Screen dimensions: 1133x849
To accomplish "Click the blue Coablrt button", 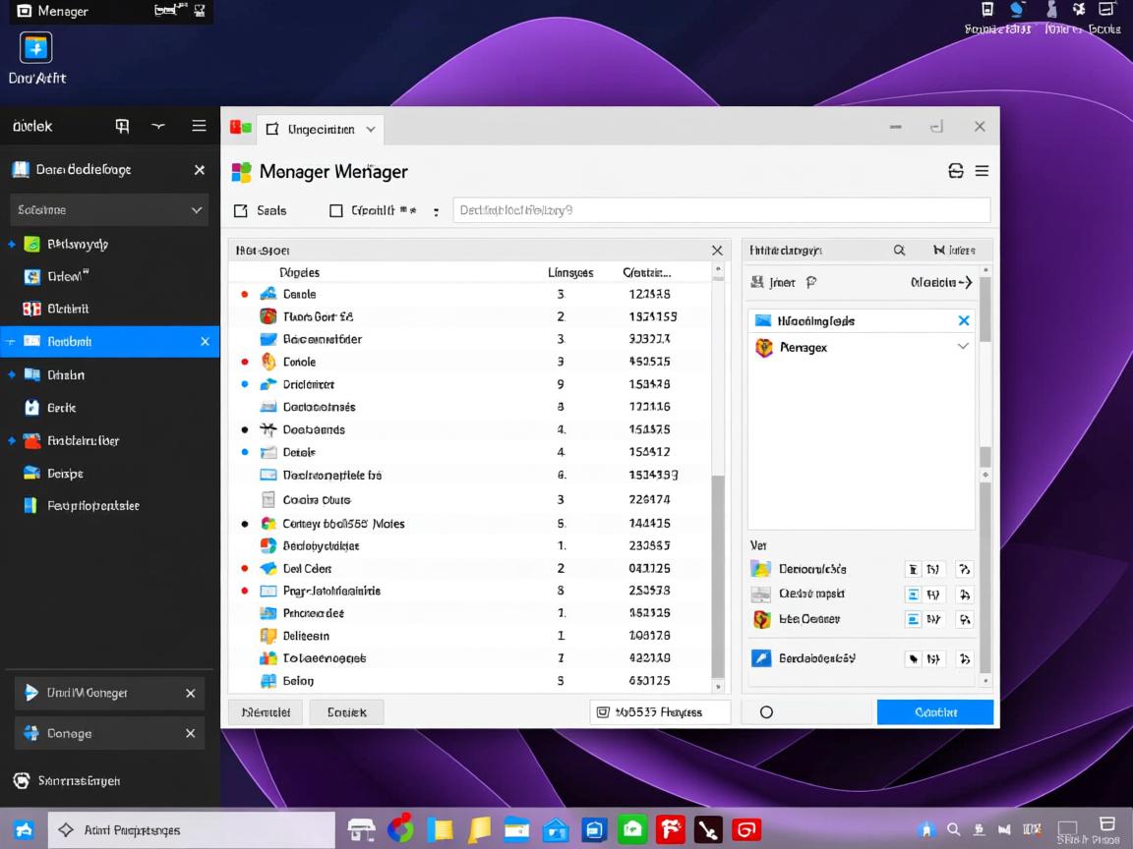I will tap(934, 711).
